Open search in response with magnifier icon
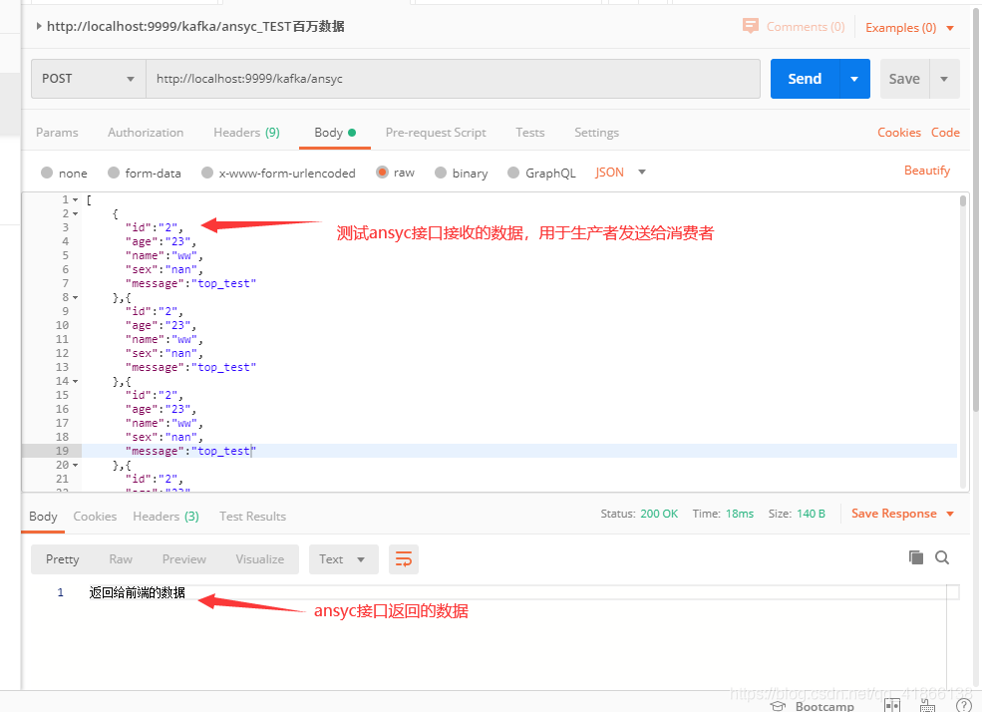This screenshot has width=982, height=712. point(942,557)
